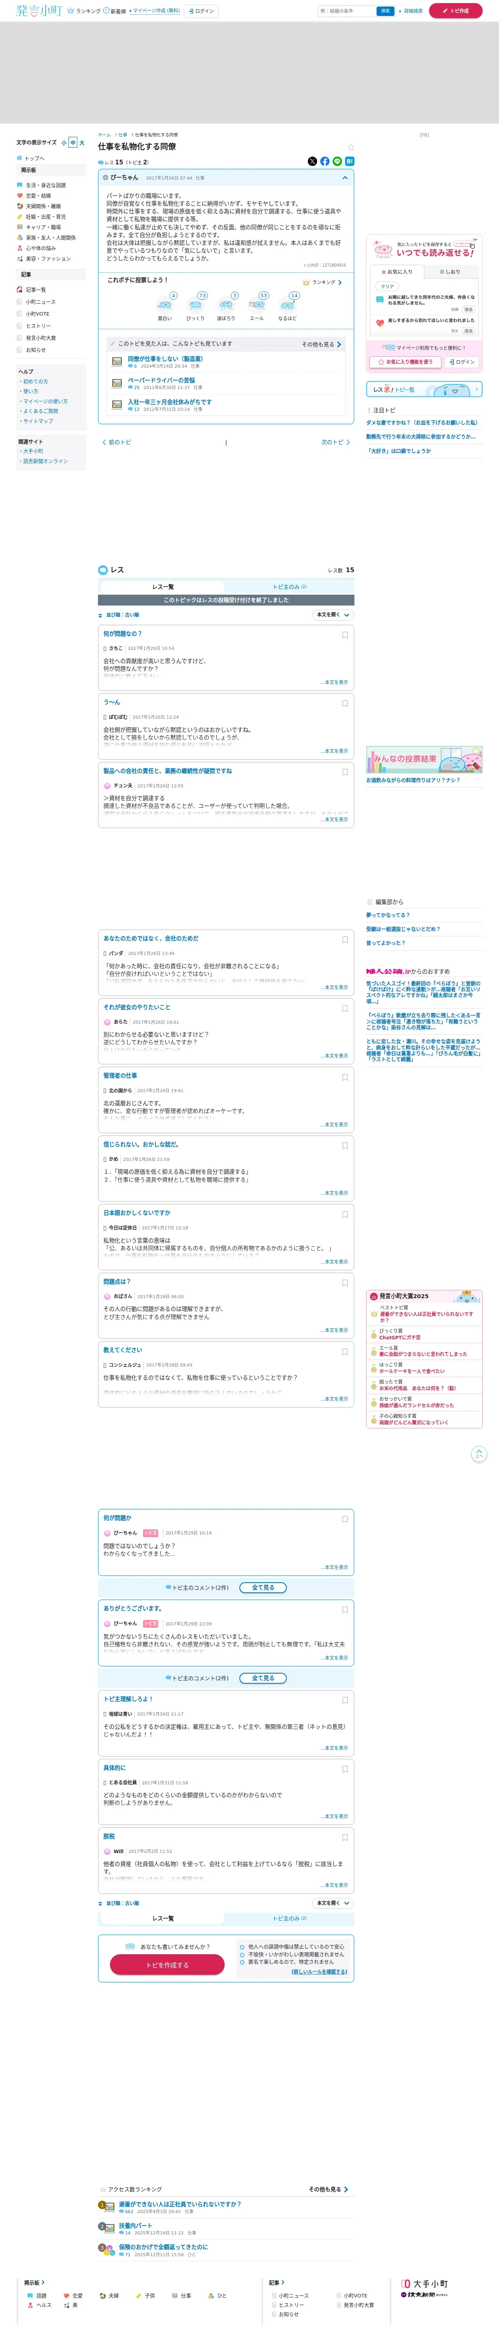This screenshot has height=2332, width=499.
Task: Click the house icon beside トップへ
Action: click(20, 157)
